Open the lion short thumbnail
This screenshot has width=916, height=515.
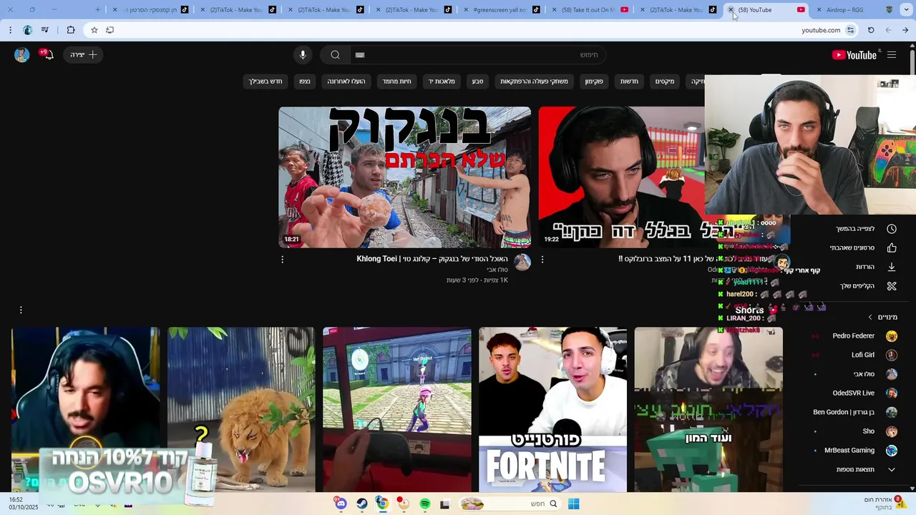point(241,410)
